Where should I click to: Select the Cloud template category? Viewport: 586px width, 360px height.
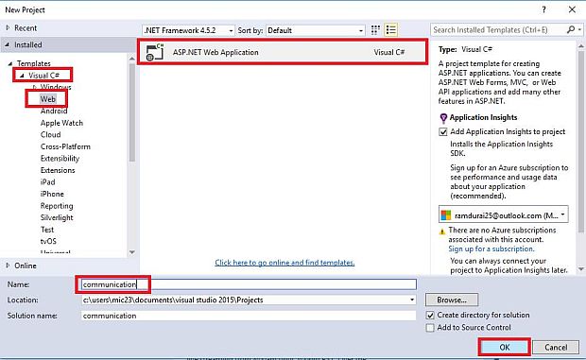click(50, 134)
